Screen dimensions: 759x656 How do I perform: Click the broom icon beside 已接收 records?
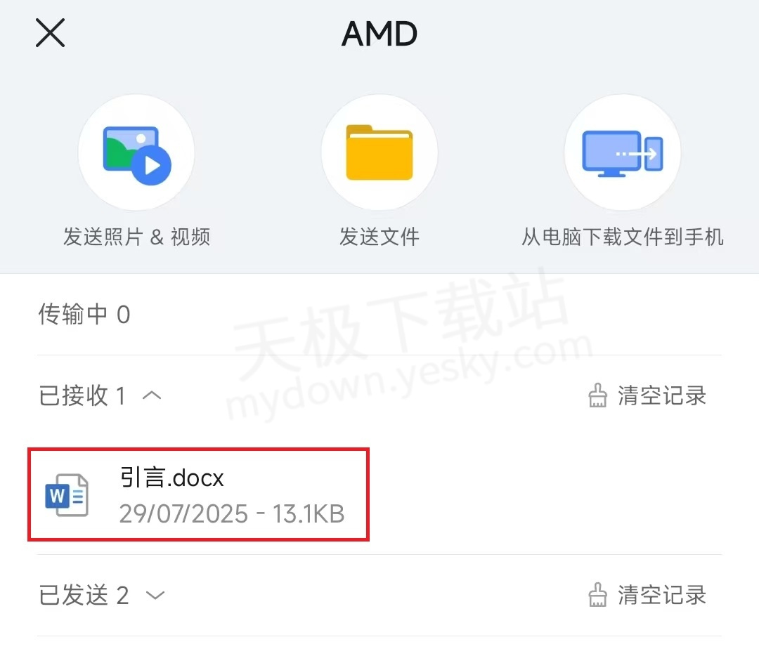coord(598,395)
